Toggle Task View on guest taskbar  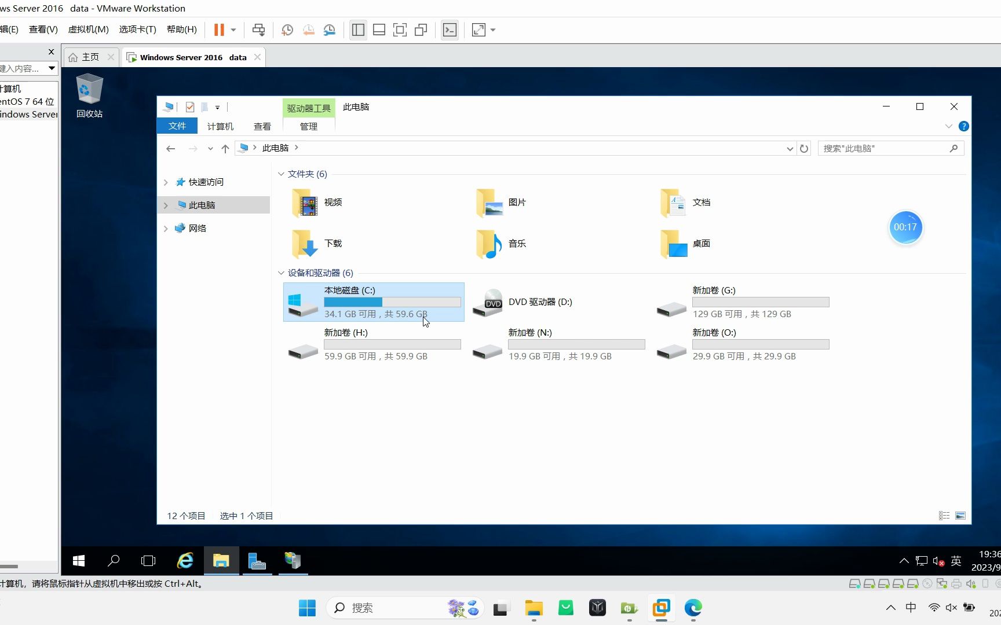(148, 561)
